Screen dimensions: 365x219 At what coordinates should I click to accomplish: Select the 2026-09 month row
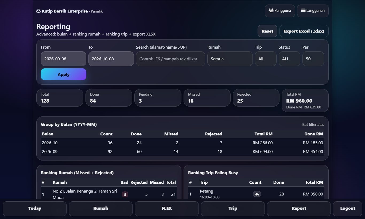point(183,152)
